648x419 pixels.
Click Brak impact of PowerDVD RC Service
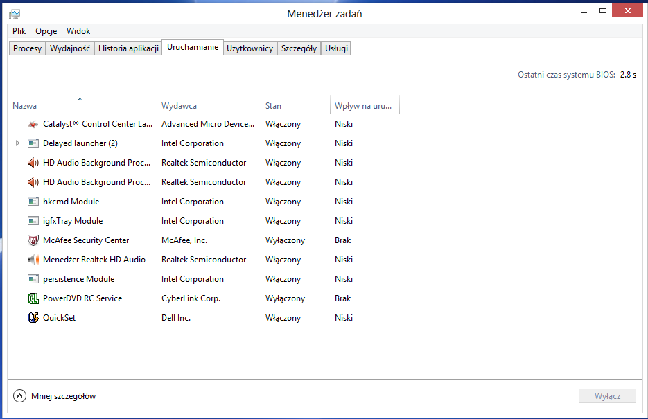pos(342,298)
